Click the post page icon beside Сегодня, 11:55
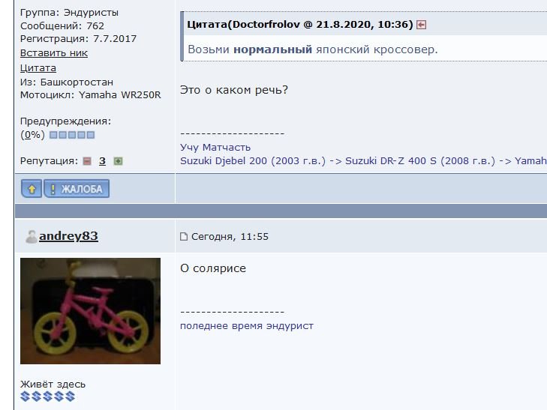 pos(184,237)
